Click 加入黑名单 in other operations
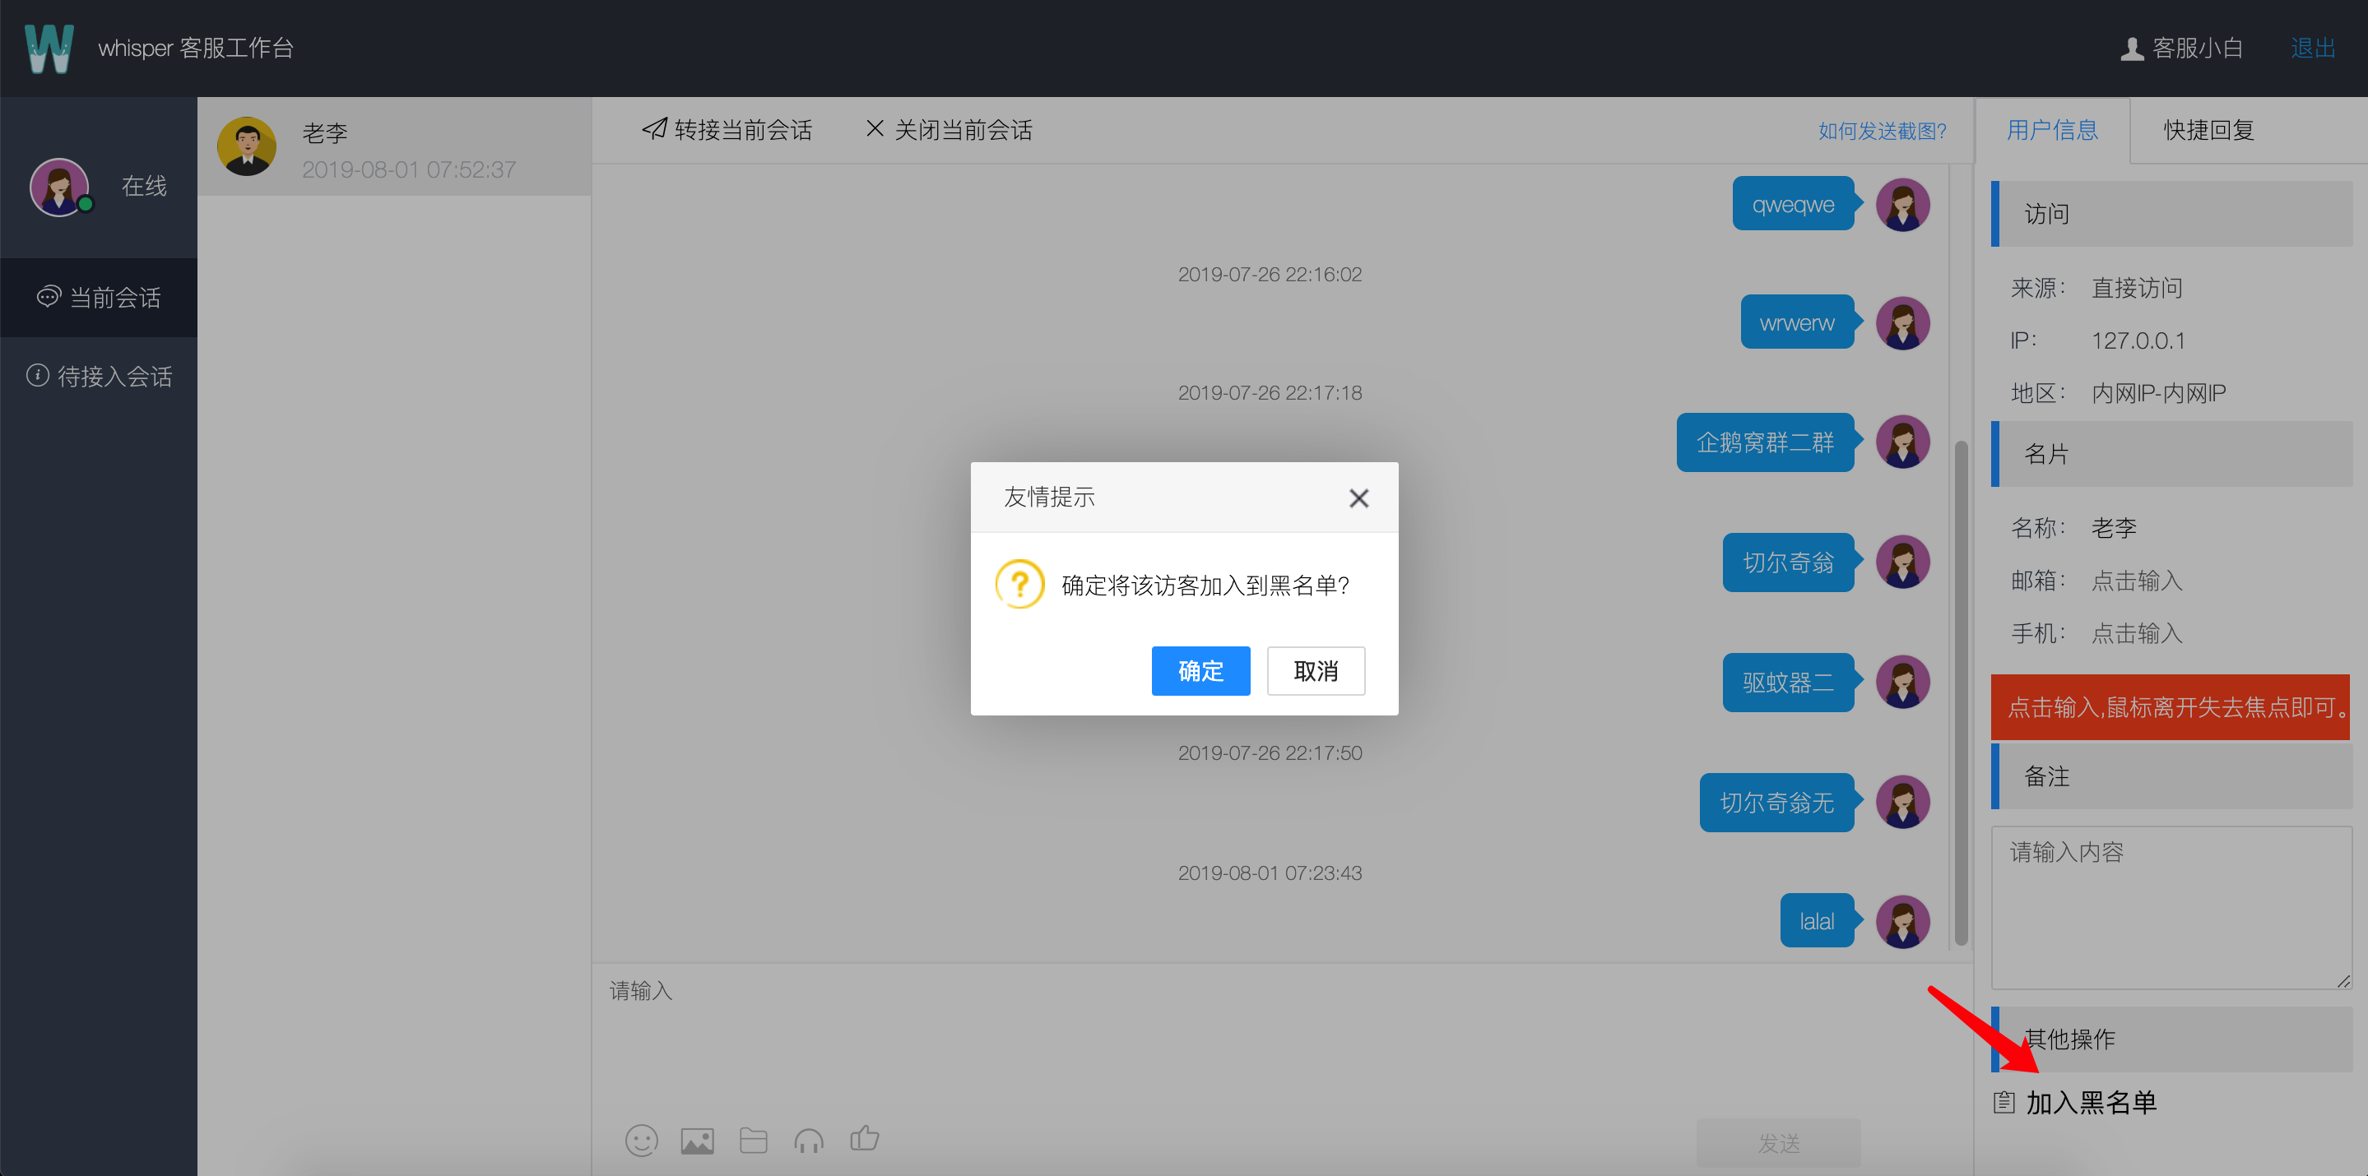 2092,1103
